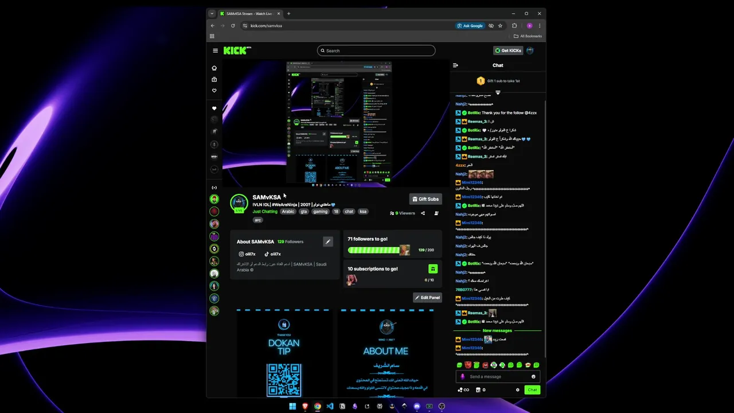
Task: Open Chrome extensions puzzle icon
Action: (x=514, y=26)
